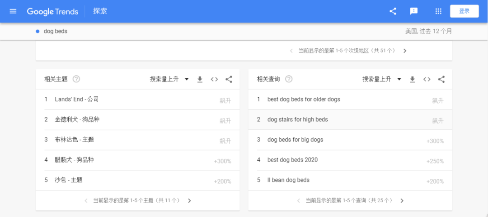Viewport: 488px width, 217px height.
Task: Open topic 金德利犬 - 狗品种
Action: click(77, 119)
